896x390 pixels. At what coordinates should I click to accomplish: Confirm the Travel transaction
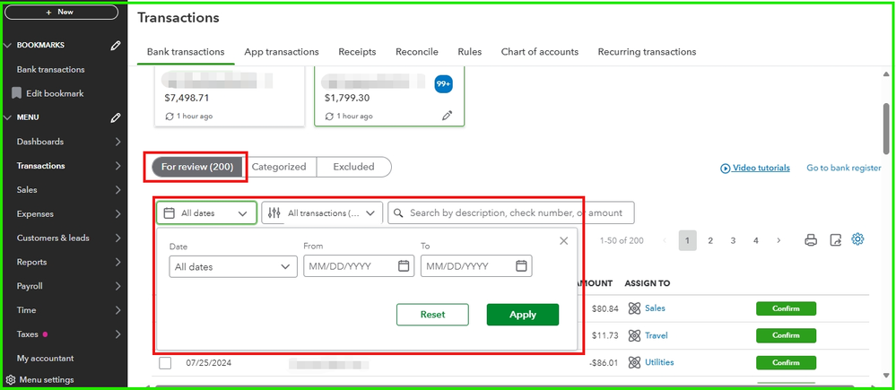[x=786, y=335]
